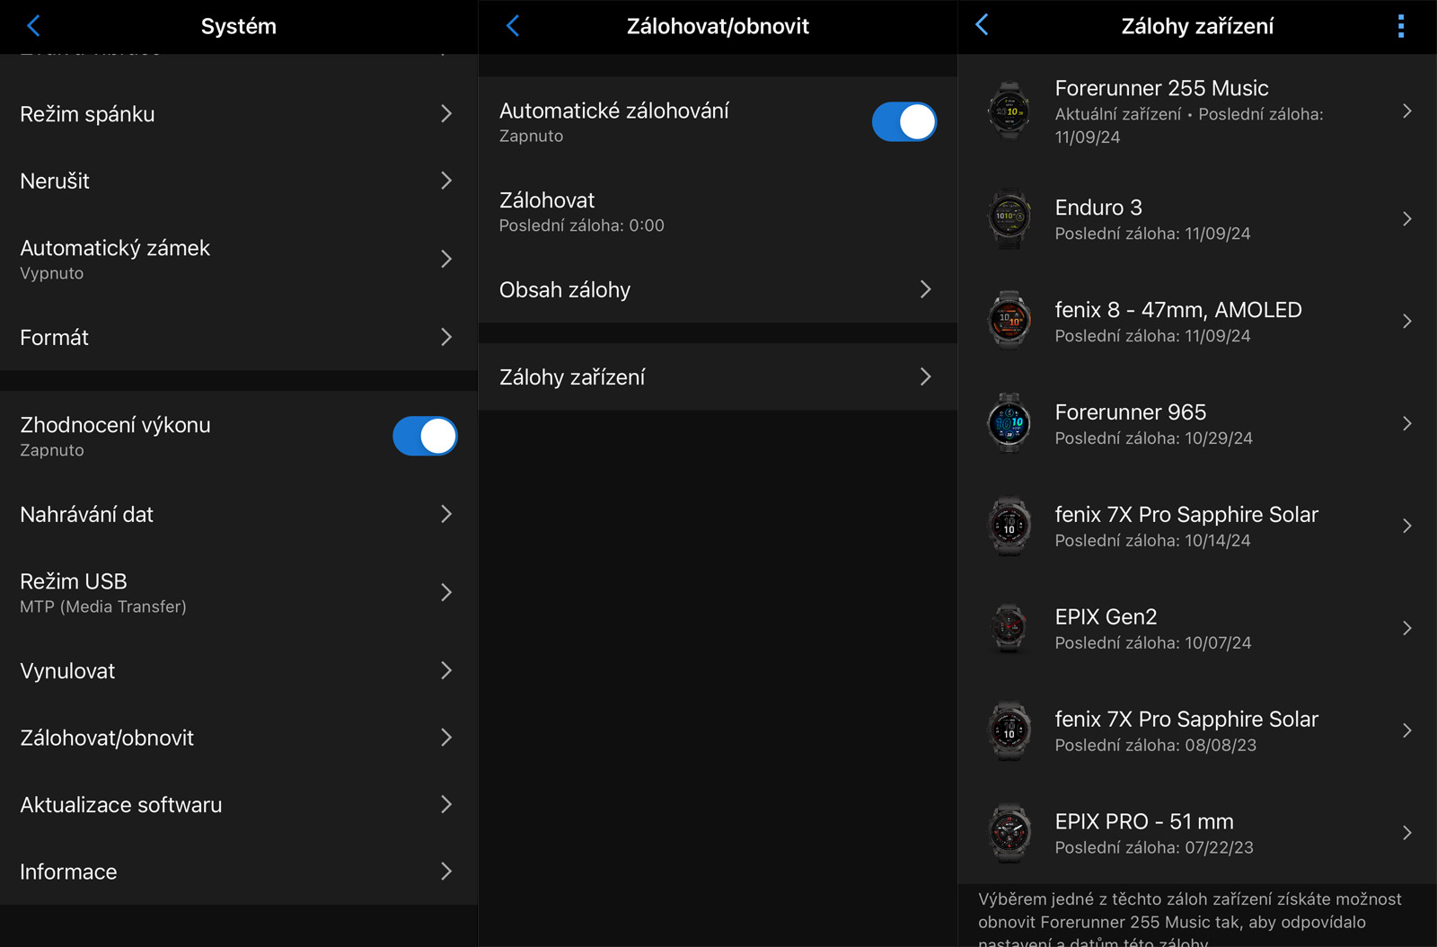This screenshot has width=1437, height=947.
Task: Select Aktualizace softwaru menu item
Action: point(239,804)
